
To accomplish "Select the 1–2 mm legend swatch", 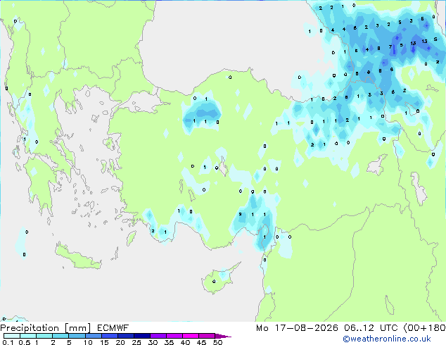I will [44, 336].
